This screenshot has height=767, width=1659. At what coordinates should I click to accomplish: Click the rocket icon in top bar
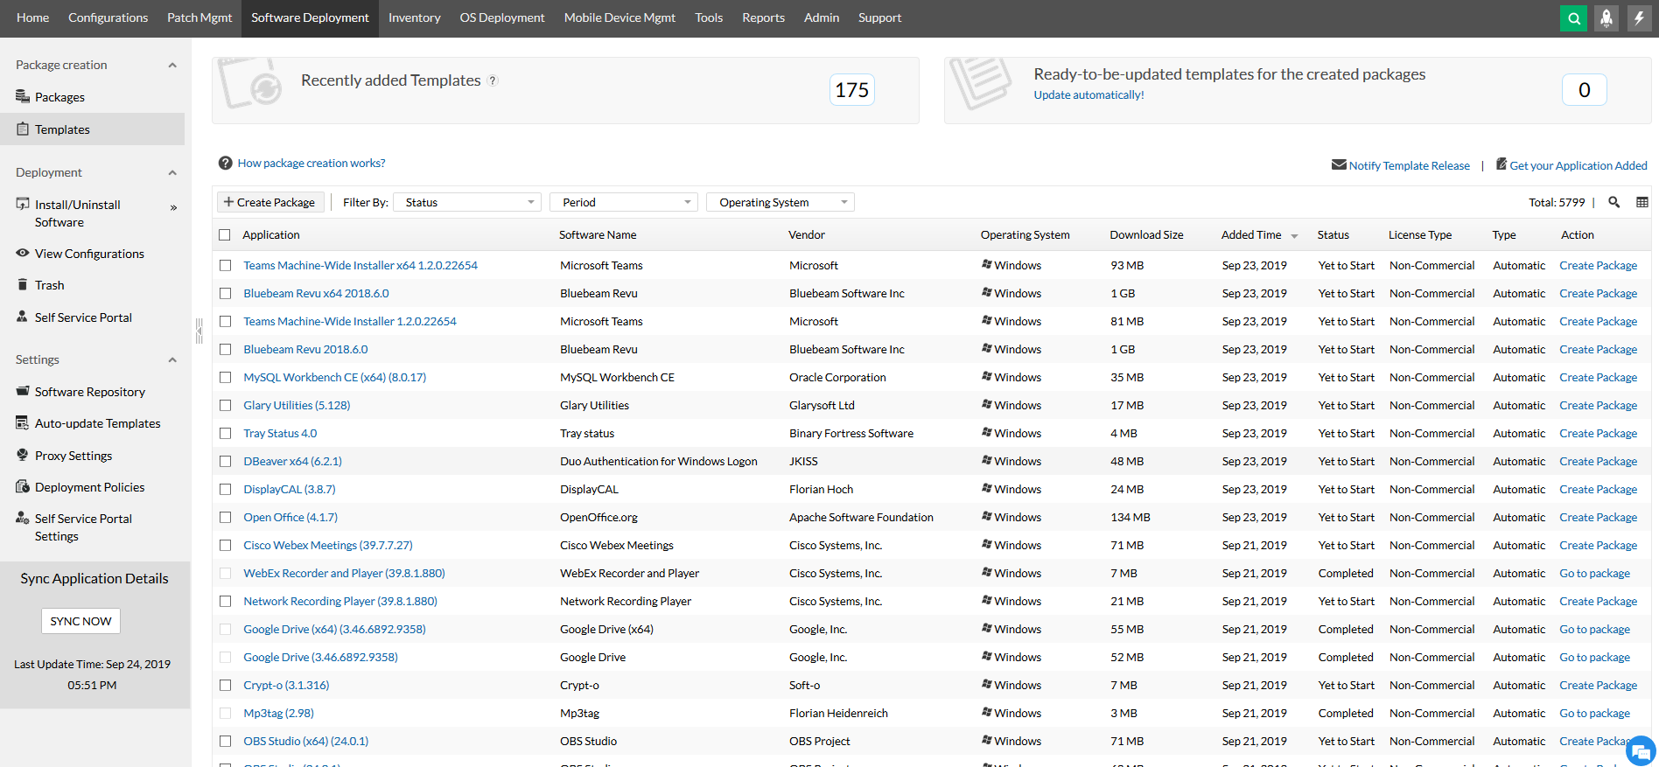[1606, 18]
